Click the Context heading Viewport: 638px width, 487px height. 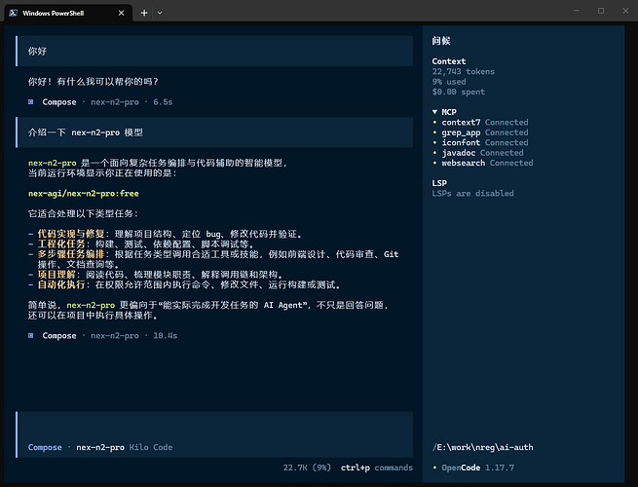click(449, 61)
